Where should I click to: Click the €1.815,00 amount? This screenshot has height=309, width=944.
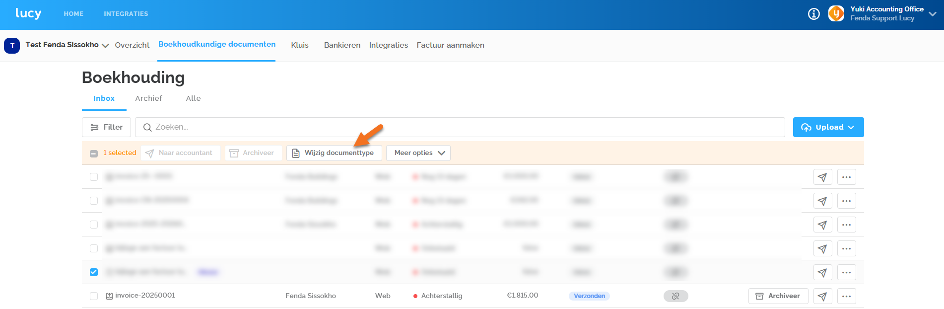[x=522, y=296]
